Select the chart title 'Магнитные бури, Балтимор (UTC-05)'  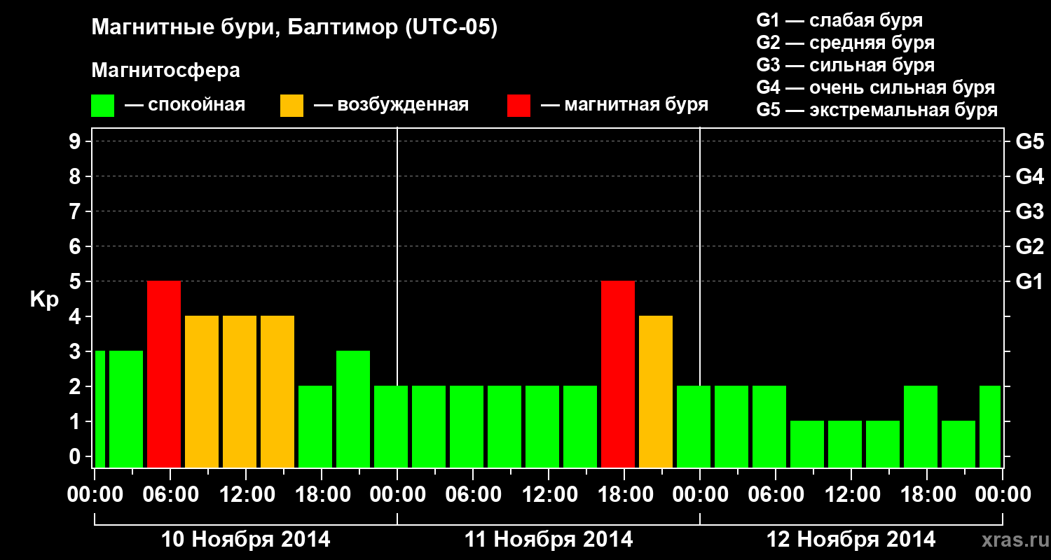tap(294, 28)
